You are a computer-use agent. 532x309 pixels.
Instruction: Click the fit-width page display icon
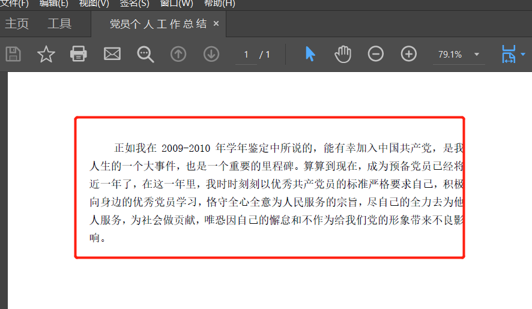tap(509, 54)
